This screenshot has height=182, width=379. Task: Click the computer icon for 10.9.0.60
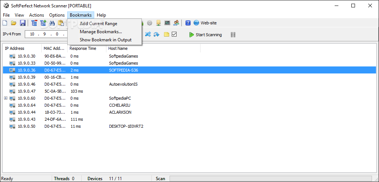click(x=12, y=98)
